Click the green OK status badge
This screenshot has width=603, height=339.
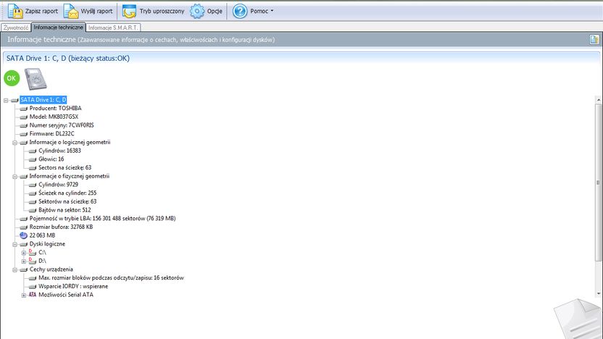pyautogui.click(x=12, y=78)
